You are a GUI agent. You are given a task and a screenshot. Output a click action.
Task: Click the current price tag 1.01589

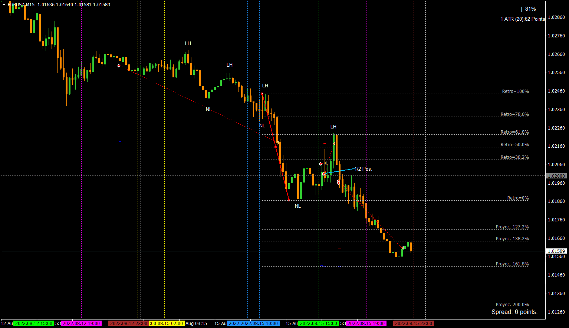(x=556, y=251)
